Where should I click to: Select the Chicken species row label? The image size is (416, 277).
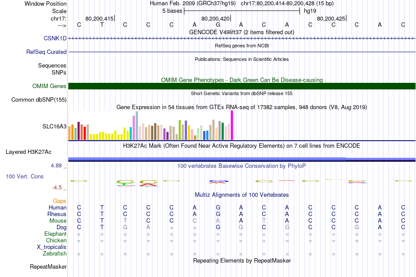(x=56, y=240)
